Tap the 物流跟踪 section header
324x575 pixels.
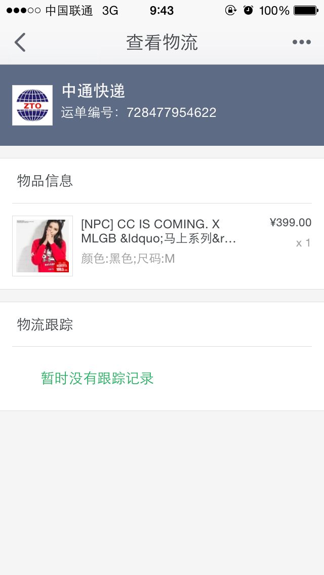point(45,324)
